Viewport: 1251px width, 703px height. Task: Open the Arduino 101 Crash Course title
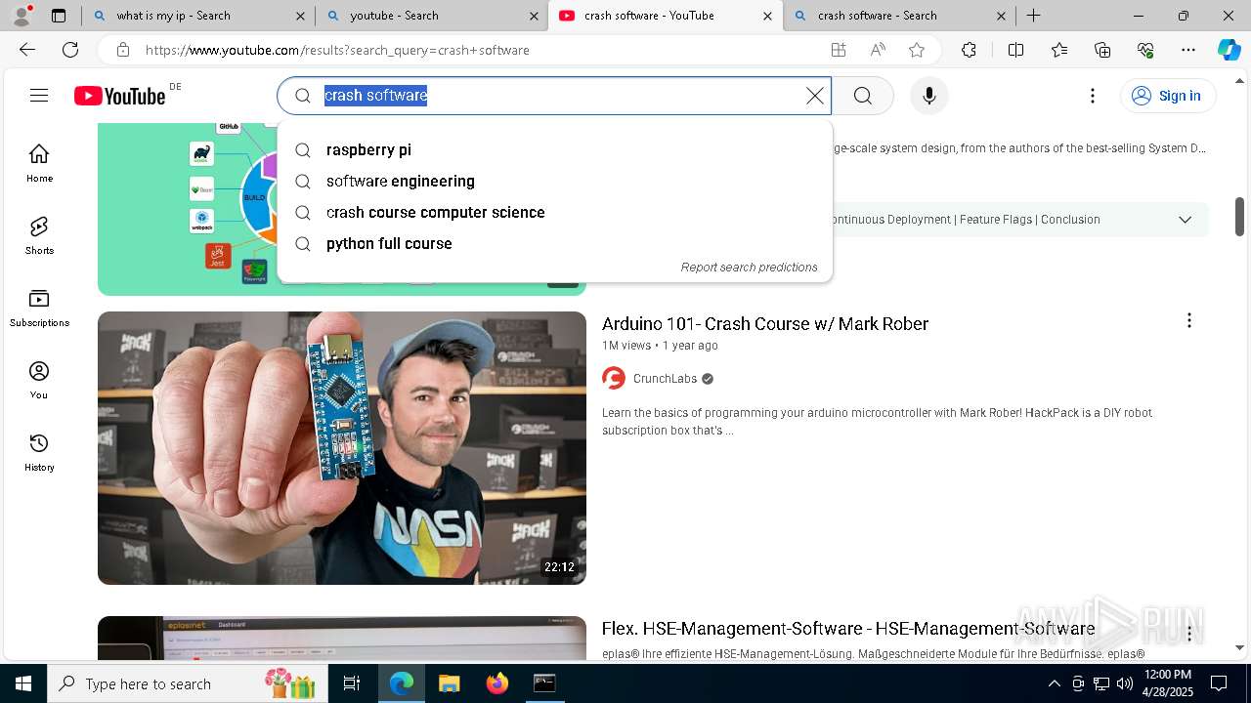tap(765, 324)
